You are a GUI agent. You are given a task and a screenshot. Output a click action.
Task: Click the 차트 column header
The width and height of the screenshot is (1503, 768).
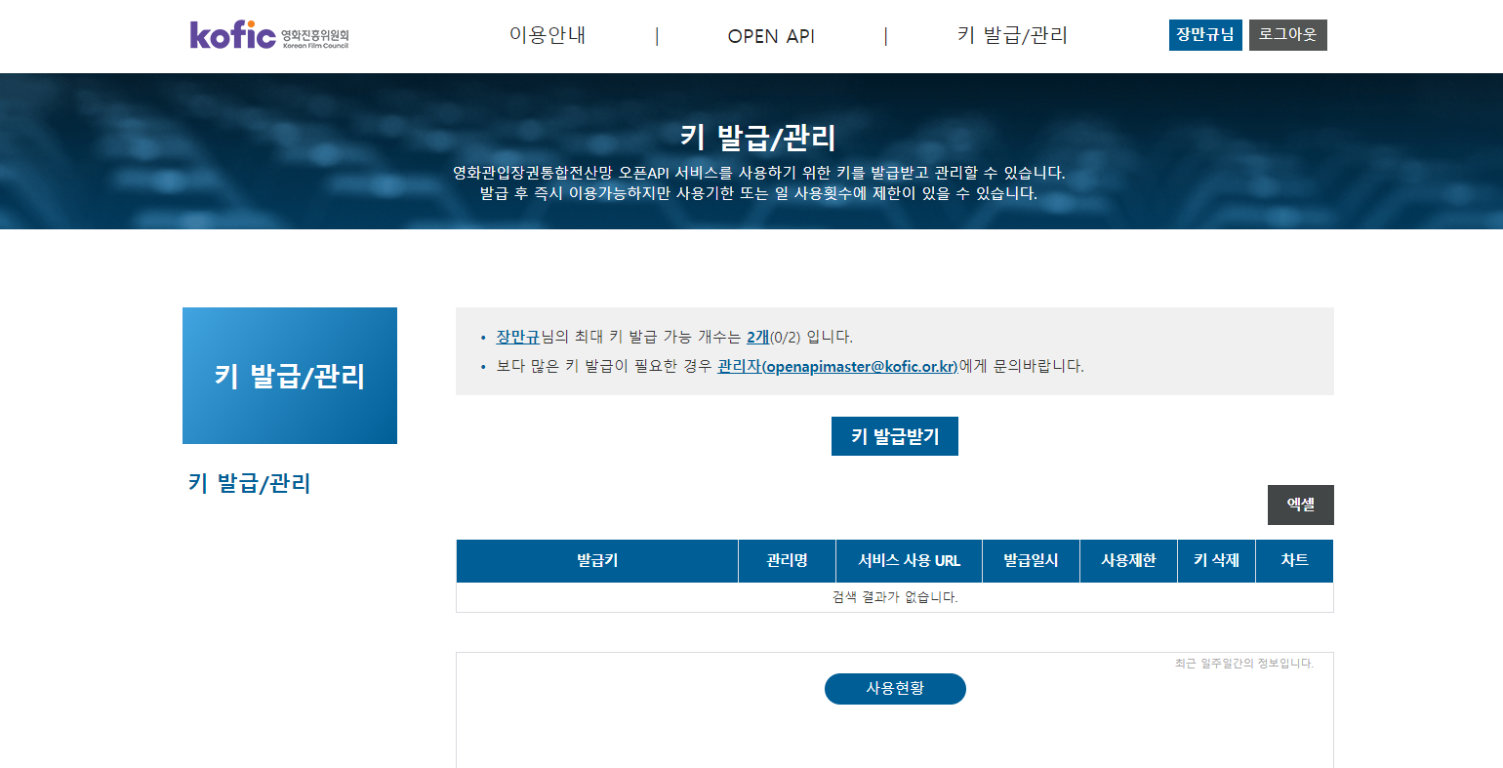click(1295, 561)
